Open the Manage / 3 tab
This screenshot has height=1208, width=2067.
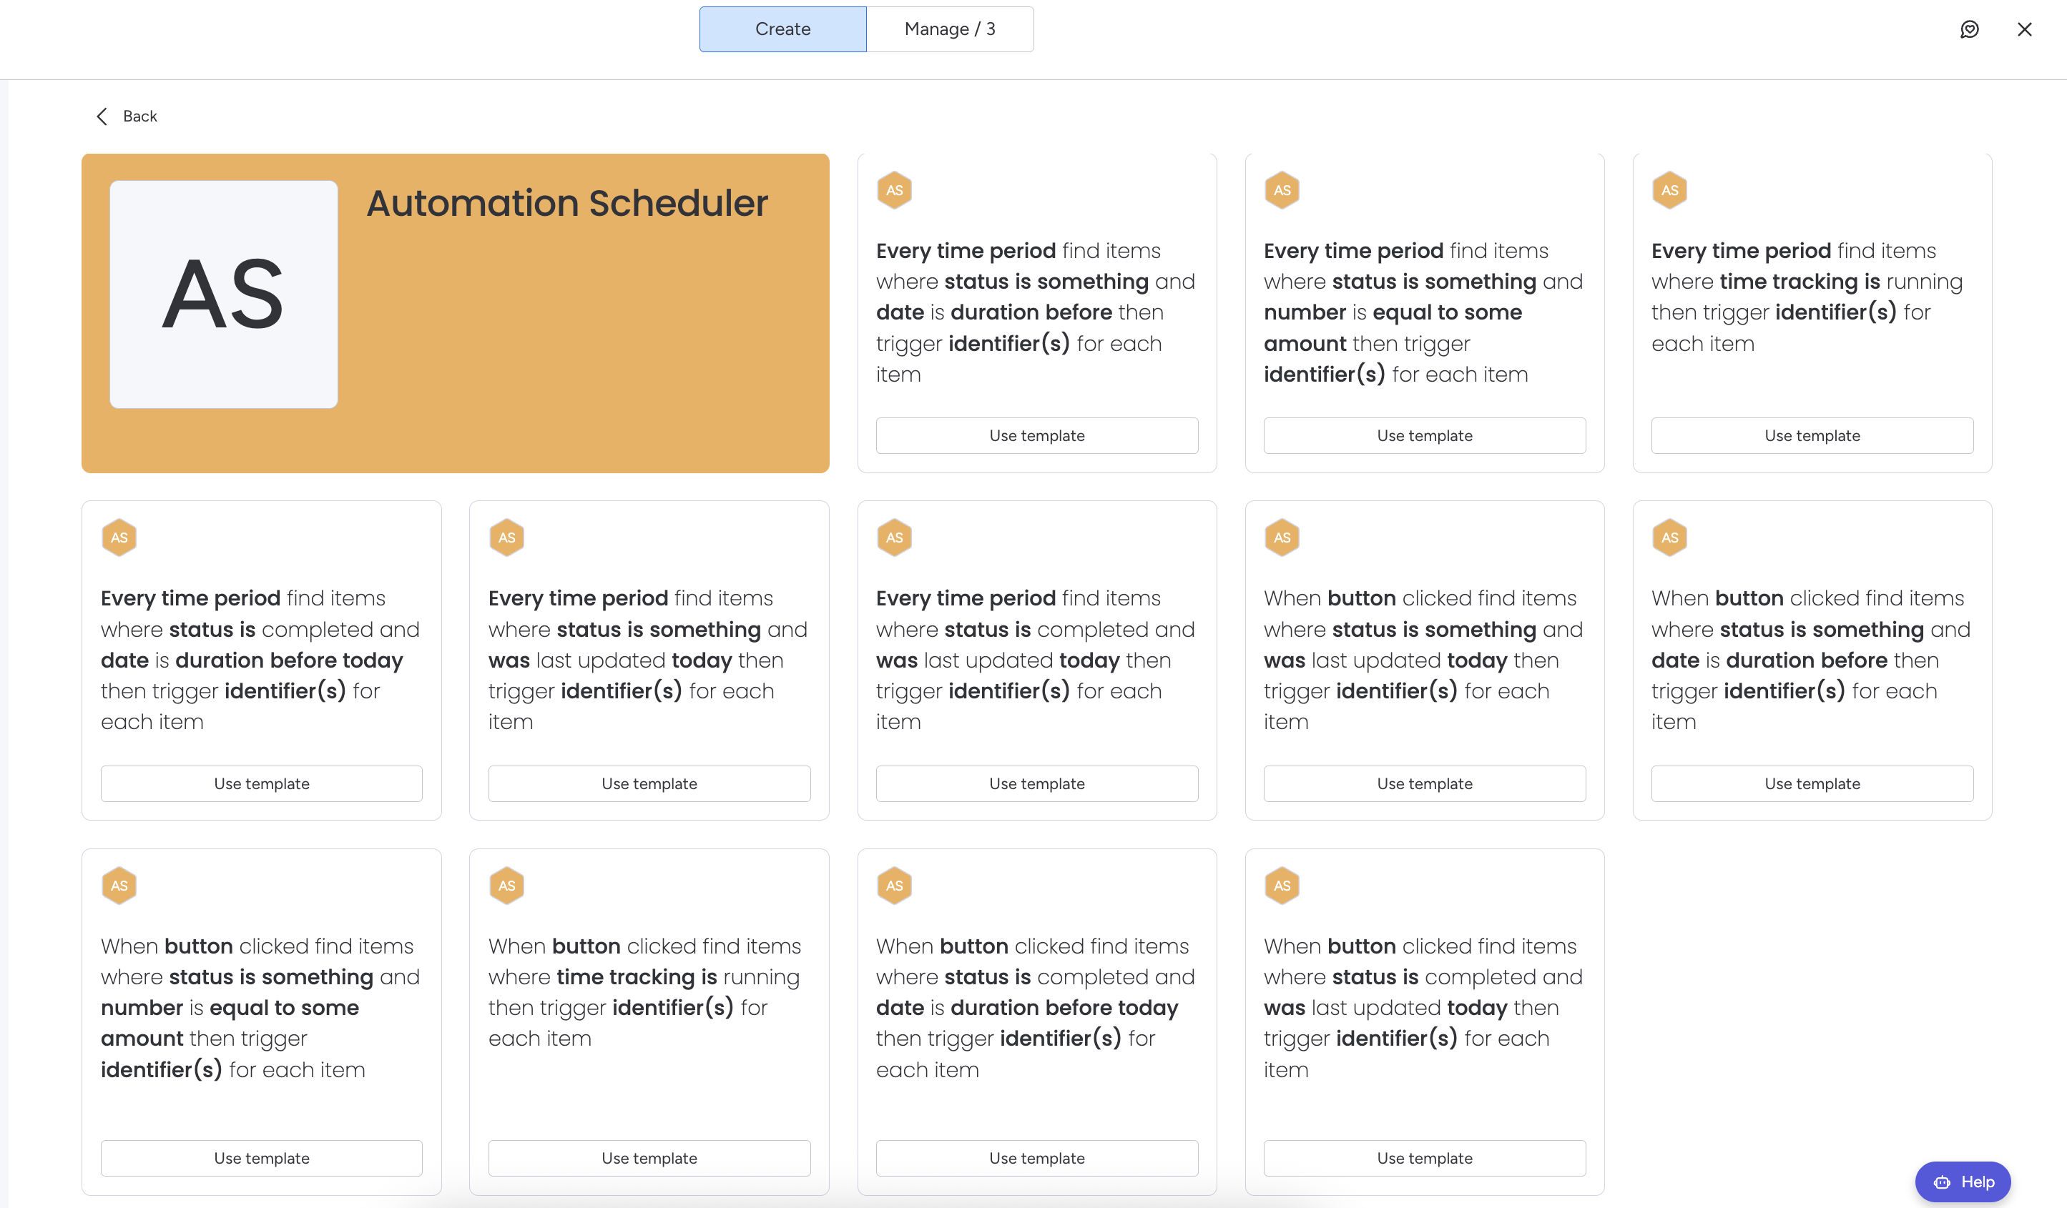click(x=949, y=29)
